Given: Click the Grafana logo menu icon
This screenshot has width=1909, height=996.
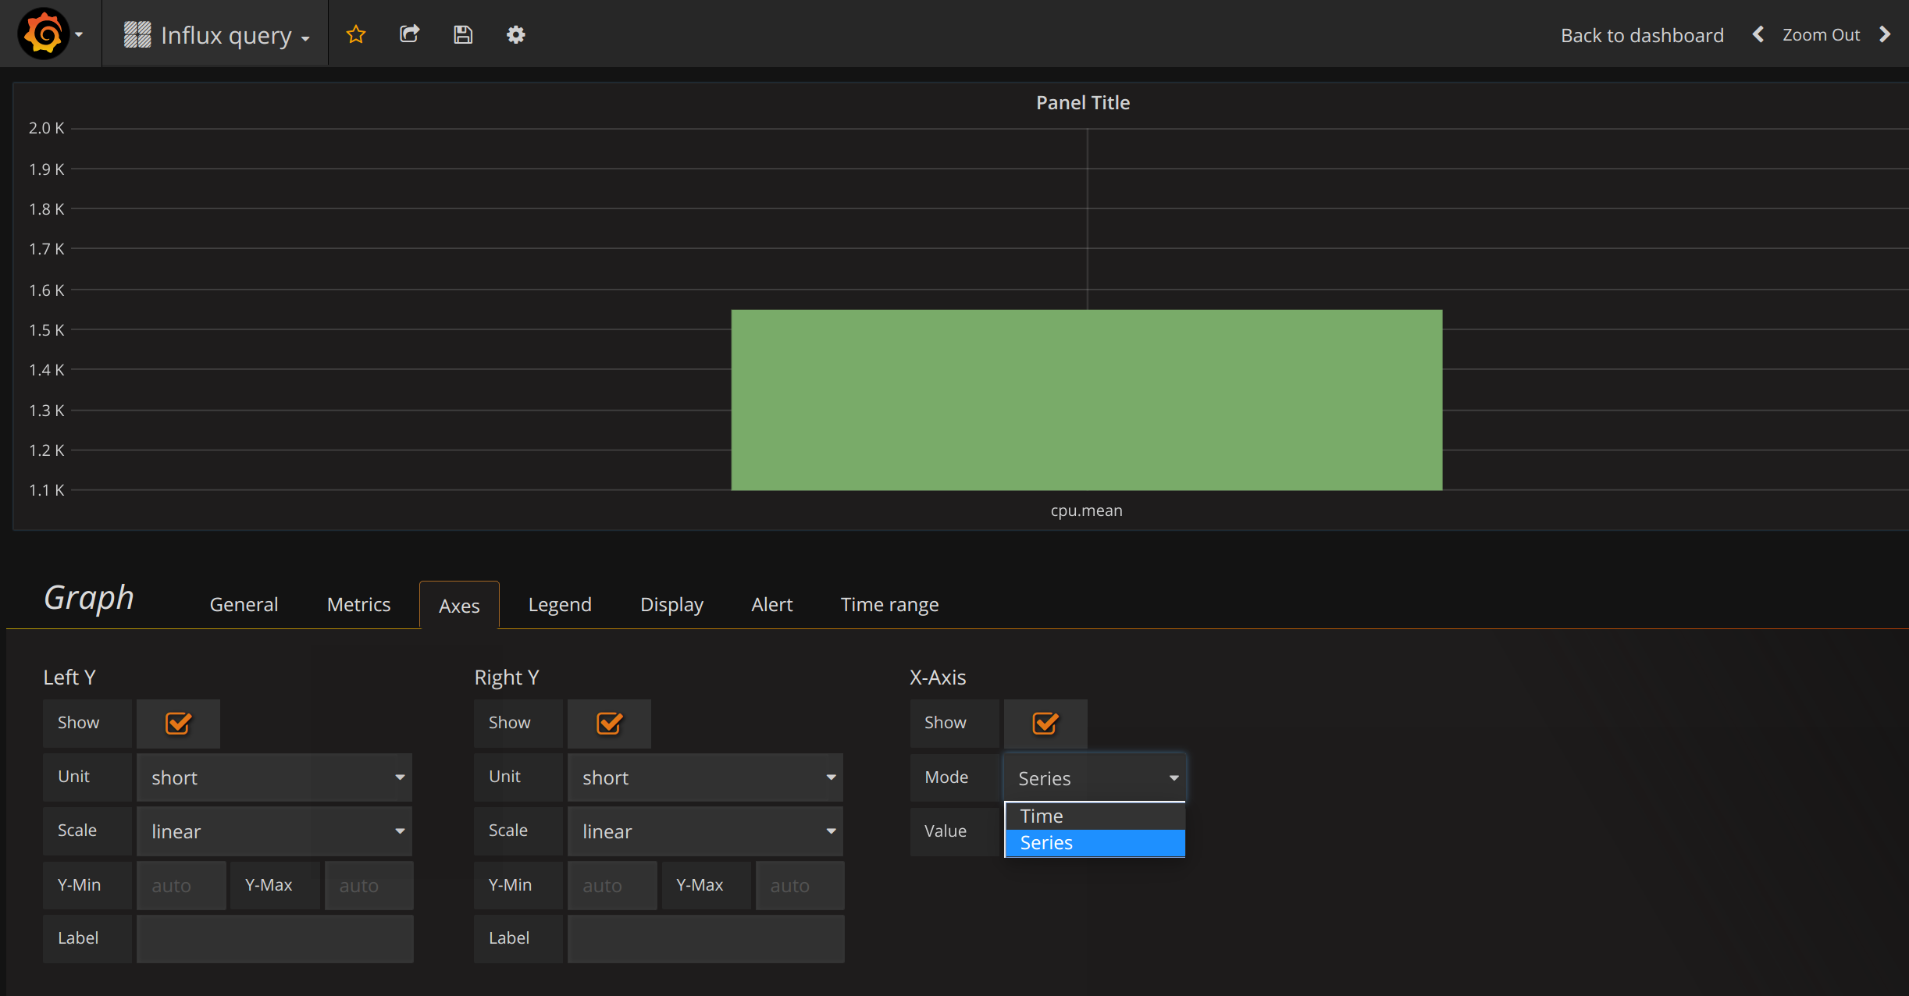Looking at the screenshot, I should click(x=44, y=34).
